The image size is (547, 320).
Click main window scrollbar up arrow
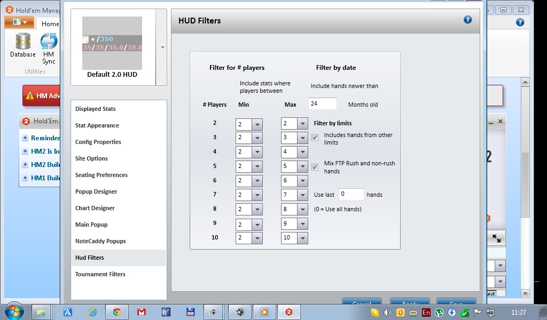click(525, 82)
